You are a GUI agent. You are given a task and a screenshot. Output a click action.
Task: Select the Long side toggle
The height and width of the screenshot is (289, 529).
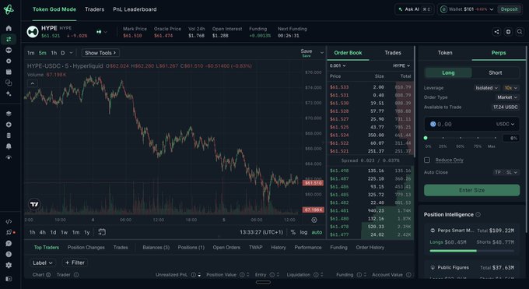(x=448, y=72)
